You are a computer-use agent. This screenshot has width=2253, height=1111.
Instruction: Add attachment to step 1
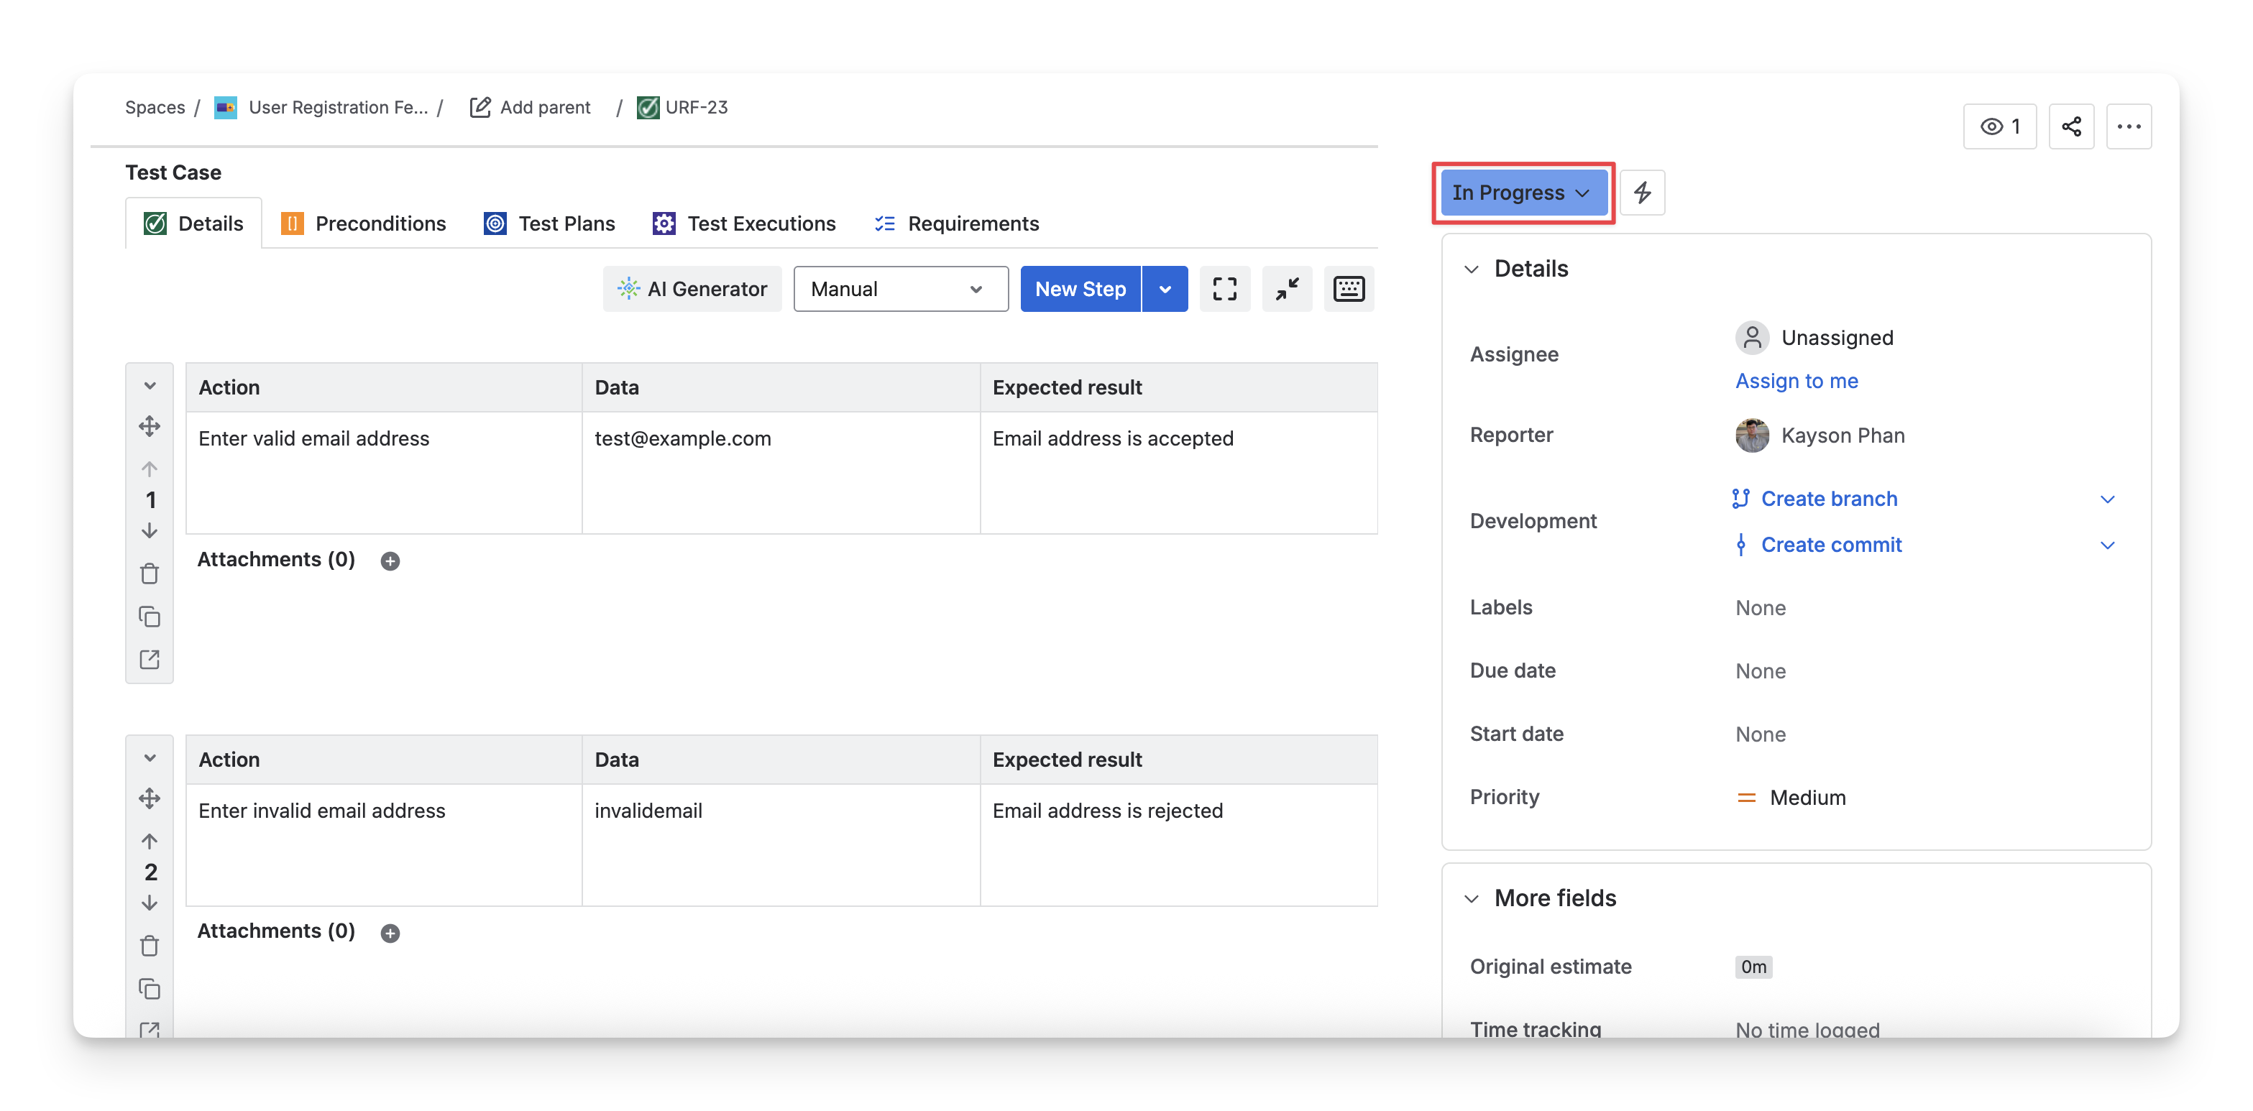[x=390, y=561]
